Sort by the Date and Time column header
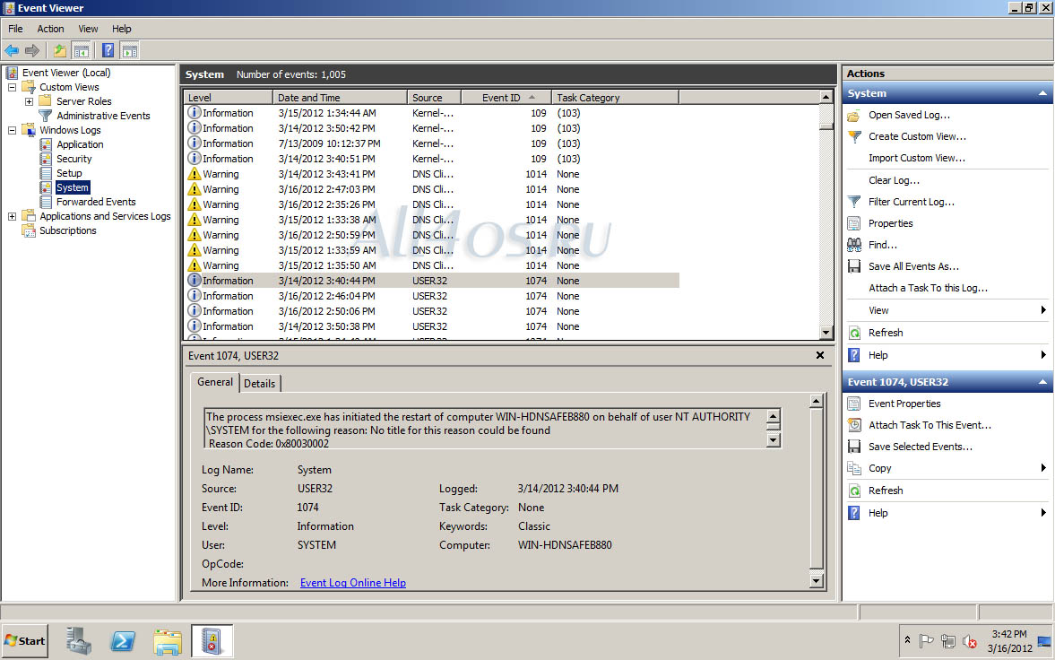 340,98
